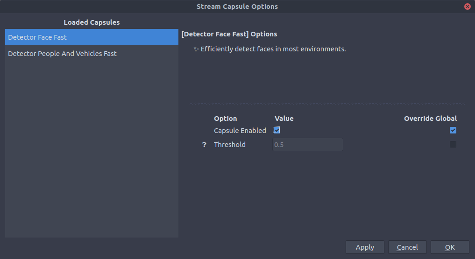Click the [Detector Face Fast] Options heading
This screenshot has height=259, width=475.
point(229,34)
